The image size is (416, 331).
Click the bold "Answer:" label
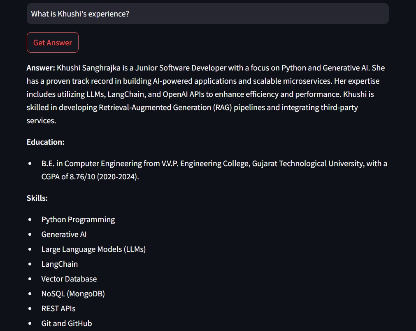[41, 68]
